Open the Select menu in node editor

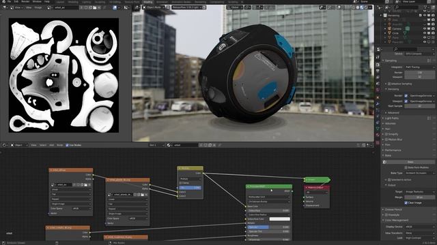point(42,145)
